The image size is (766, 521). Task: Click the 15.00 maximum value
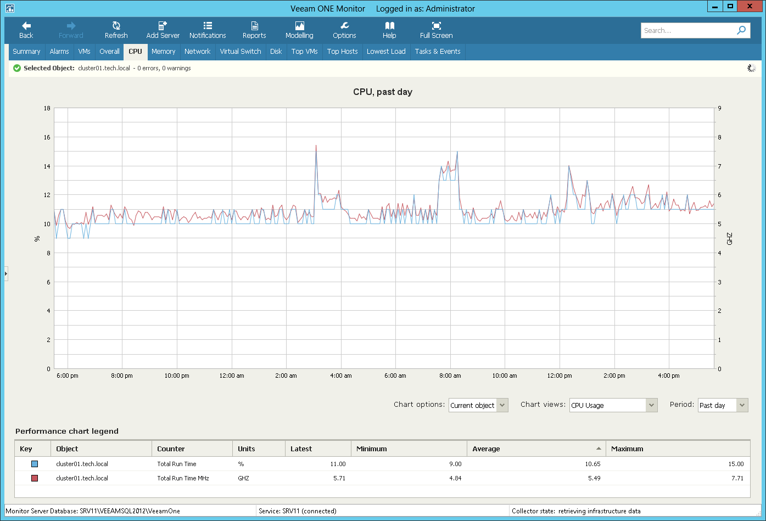tap(736, 464)
